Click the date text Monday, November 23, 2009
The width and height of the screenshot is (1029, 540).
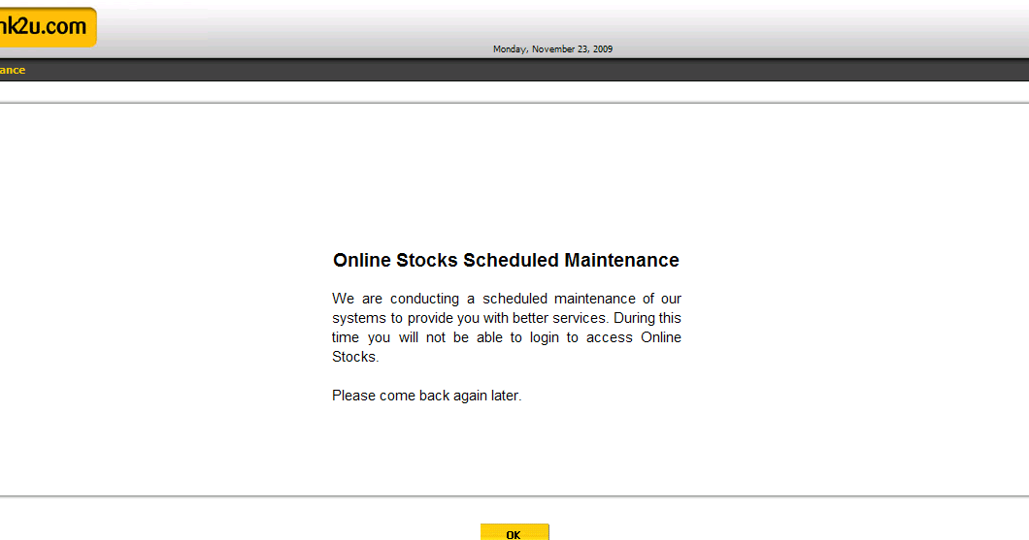[552, 49]
